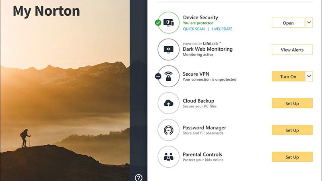Click the 'You are protected' status text
The height and width of the screenshot is (181, 322).
tap(198, 23)
